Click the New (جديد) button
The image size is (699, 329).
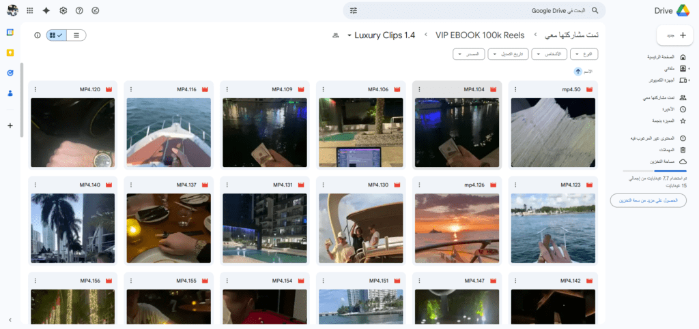click(674, 35)
